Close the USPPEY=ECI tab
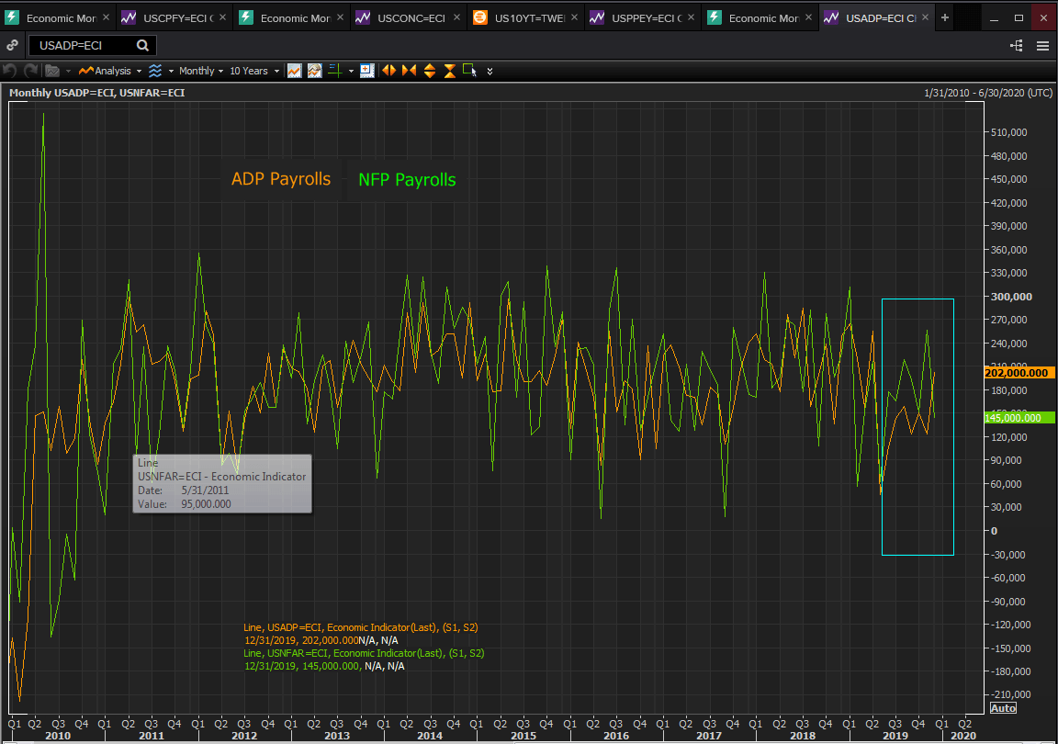The height and width of the screenshot is (744, 1058). (x=691, y=17)
